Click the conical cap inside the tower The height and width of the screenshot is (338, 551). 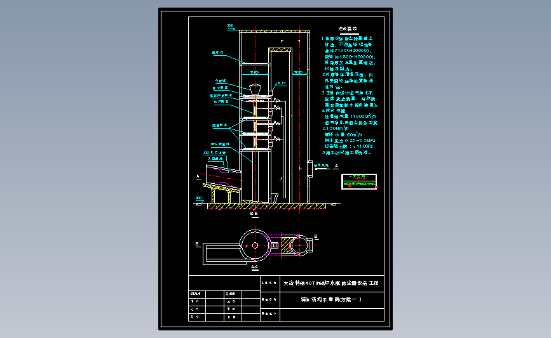255,89
